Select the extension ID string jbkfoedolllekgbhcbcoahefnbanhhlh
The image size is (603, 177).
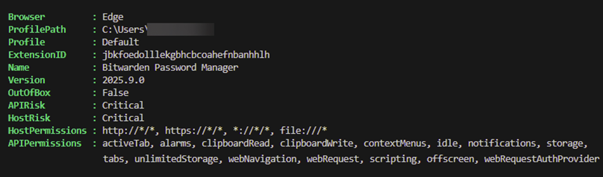pyautogui.click(x=186, y=55)
